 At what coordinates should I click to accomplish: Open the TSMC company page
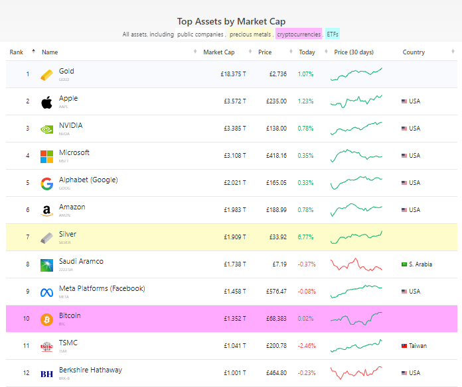68,343
